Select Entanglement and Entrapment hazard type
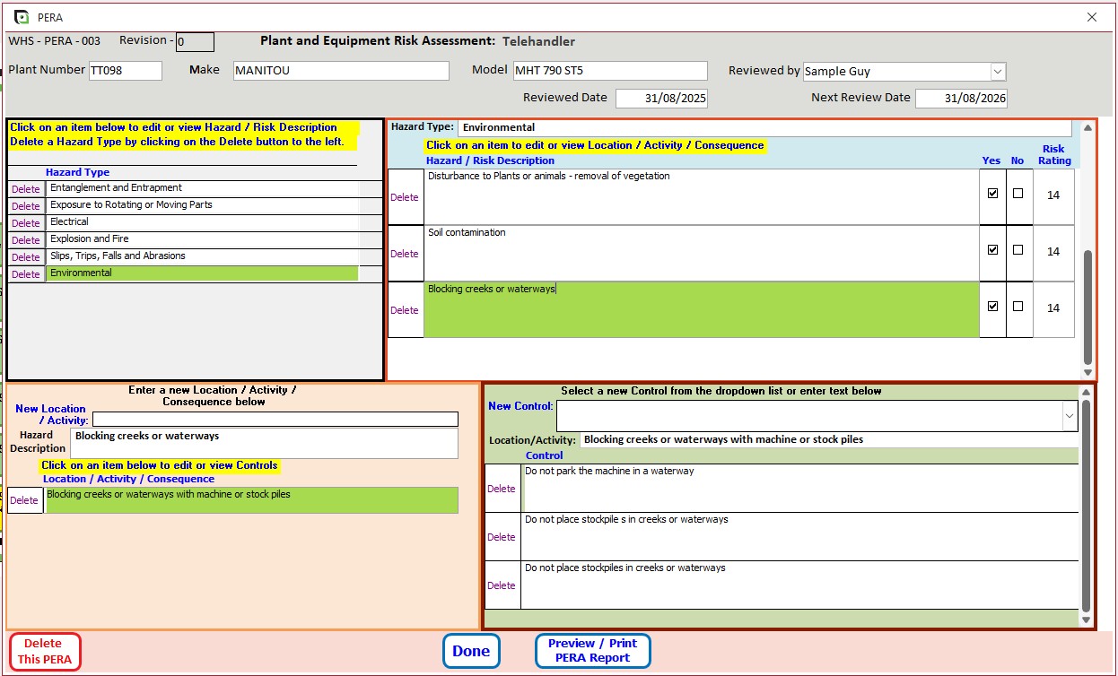Screen dimensions: 1118x676 point(202,188)
